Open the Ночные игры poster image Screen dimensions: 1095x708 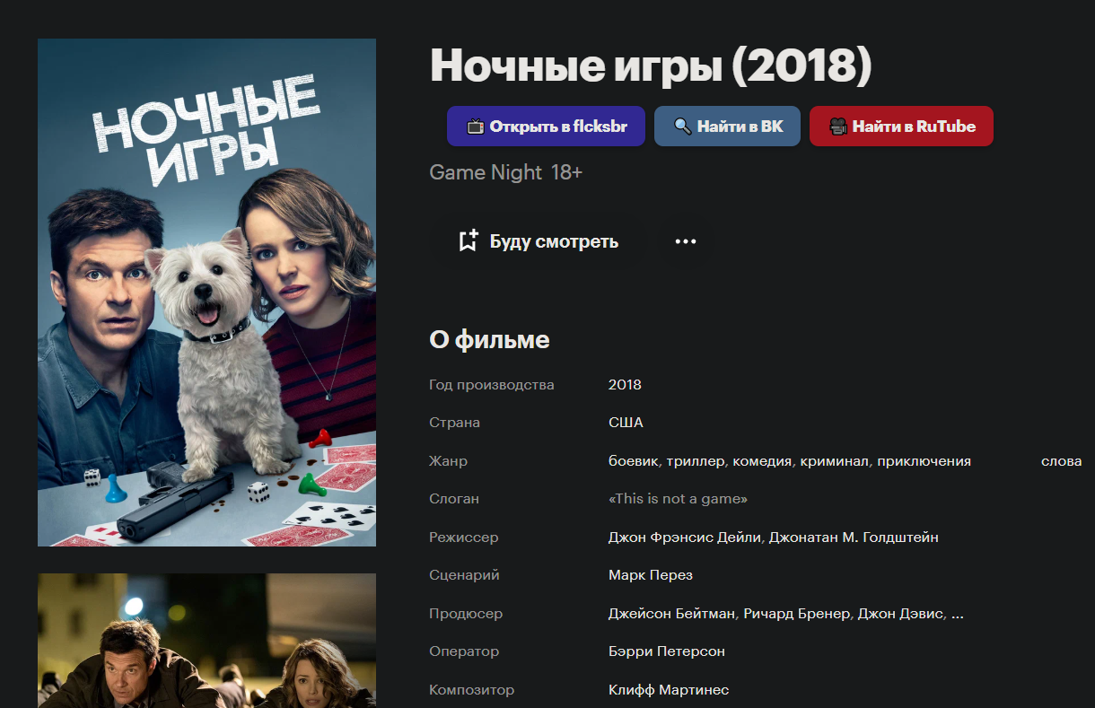pyautogui.click(x=206, y=293)
